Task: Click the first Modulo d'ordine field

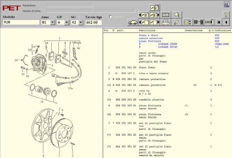Action: coord(70,11)
